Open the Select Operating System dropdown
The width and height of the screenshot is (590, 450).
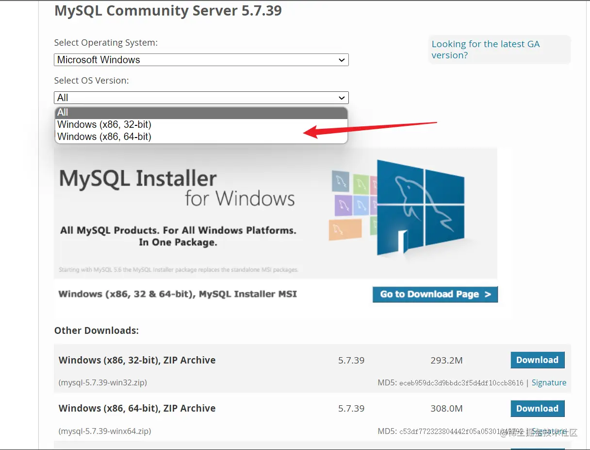pos(201,59)
